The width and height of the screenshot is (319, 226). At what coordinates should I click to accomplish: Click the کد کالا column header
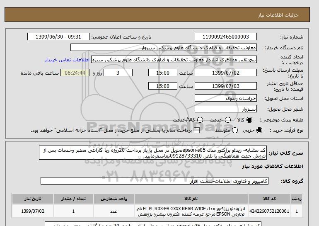(269, 199)
